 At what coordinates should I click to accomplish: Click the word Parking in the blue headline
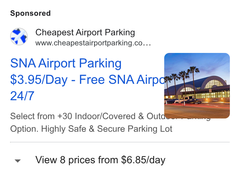click(100, 63)
